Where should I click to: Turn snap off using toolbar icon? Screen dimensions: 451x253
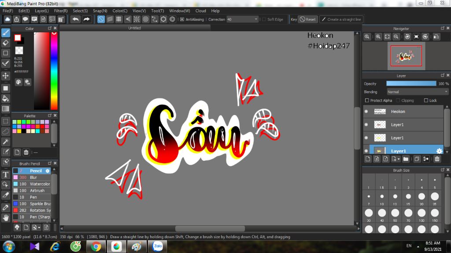(x=101, y=19)
